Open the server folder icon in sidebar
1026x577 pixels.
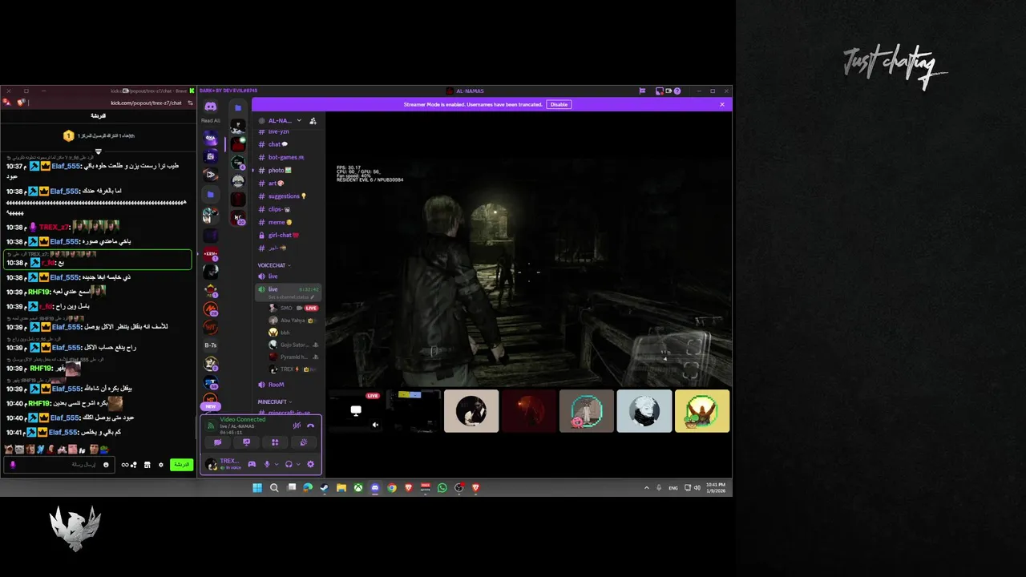[x=210, y=194]
